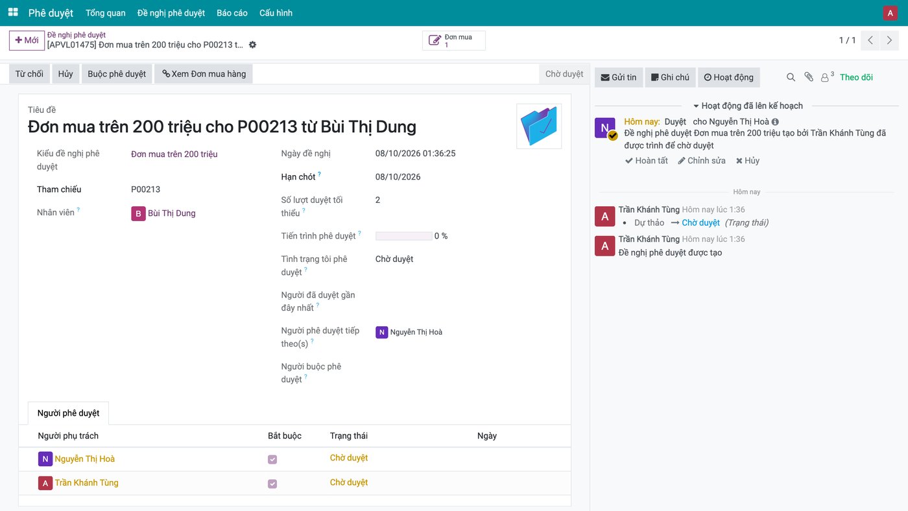Toggle required checkbox for Nguyễn Thị Hoà
908x511 pixels.
(x=272, y=459)
